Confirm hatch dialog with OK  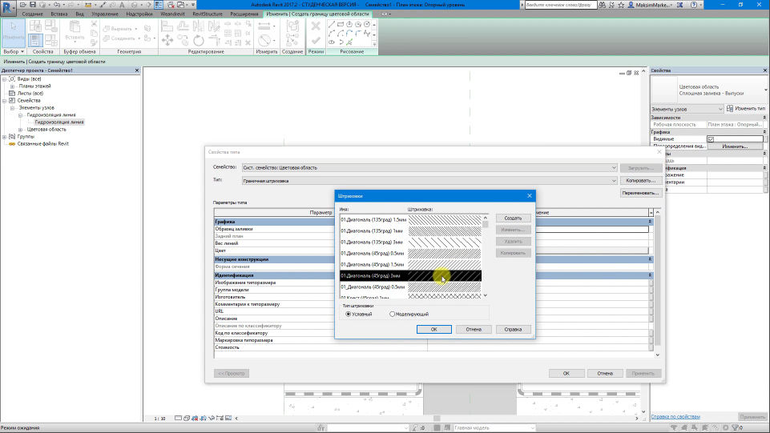click(x=433, y=330)
